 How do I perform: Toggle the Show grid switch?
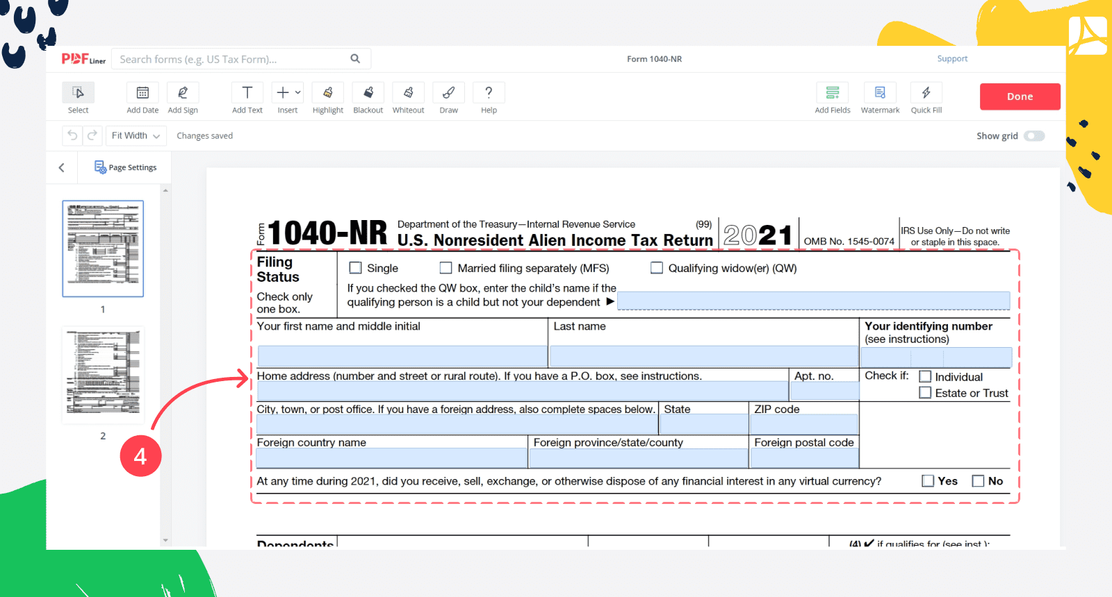pos(1033,136)
